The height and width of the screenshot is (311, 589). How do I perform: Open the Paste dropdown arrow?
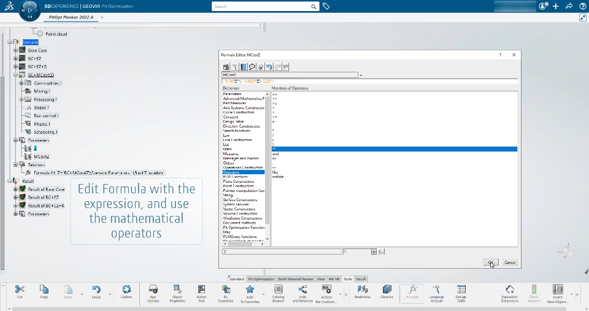click(x=82, y=294)
